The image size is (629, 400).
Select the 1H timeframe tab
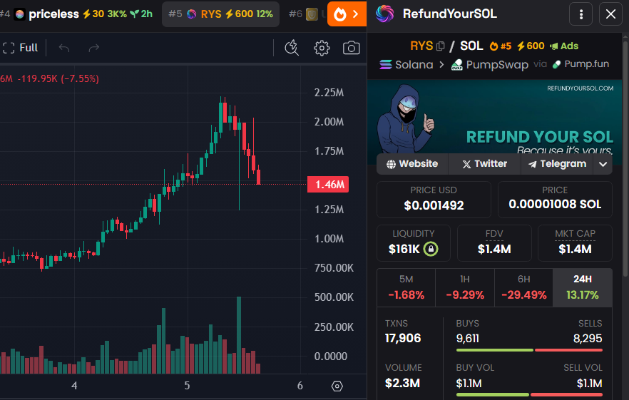pos(465,287)
